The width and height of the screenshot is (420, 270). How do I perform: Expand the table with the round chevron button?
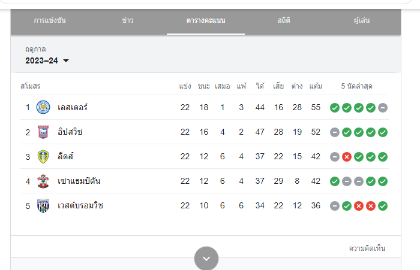(206, 258)
